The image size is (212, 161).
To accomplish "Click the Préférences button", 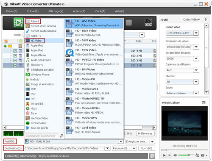I will point(145,133).
